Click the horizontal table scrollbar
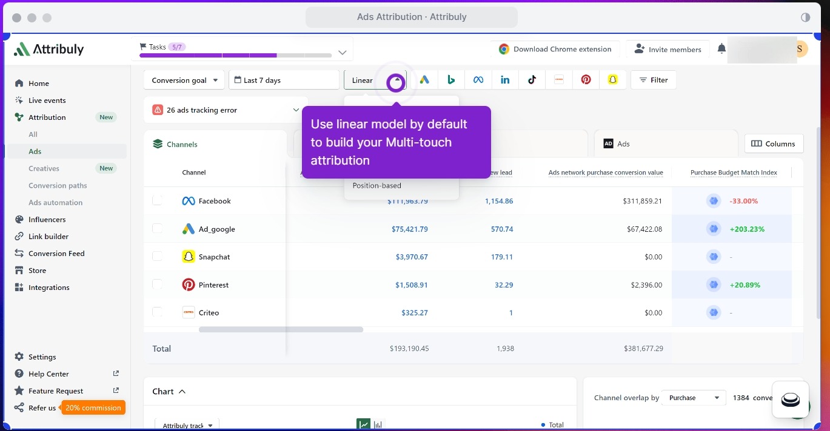 (280, 329)
